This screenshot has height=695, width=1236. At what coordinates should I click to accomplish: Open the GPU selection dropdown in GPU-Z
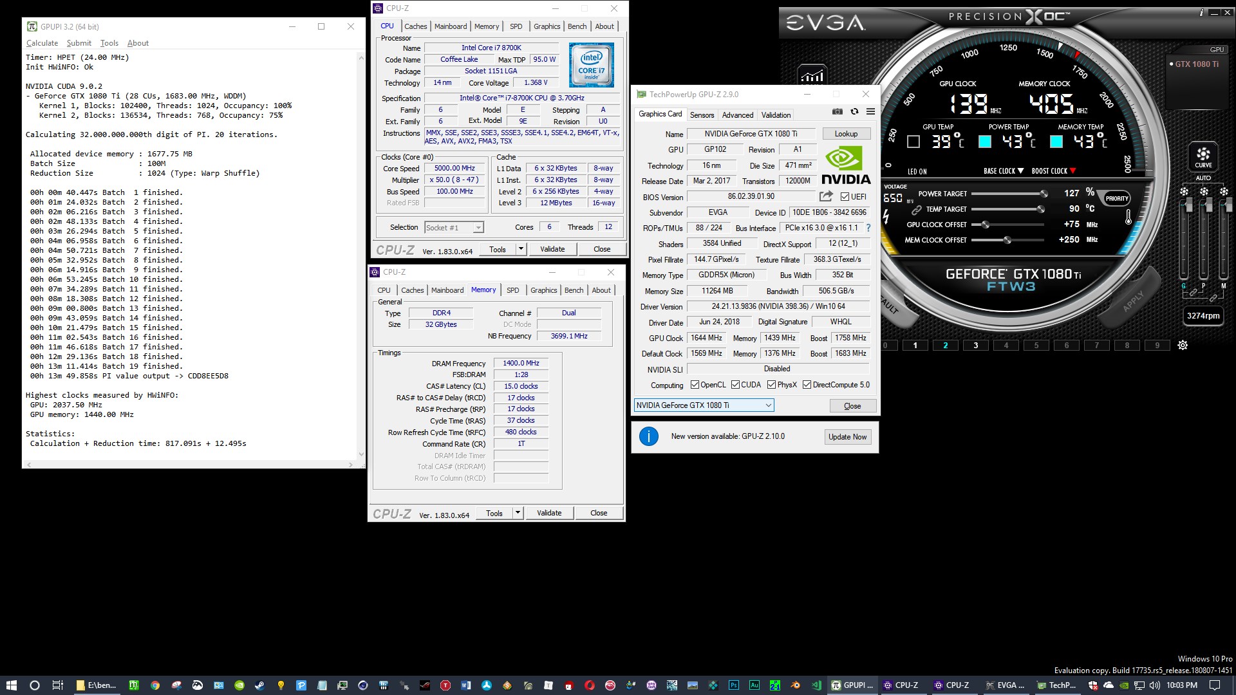[704, 405]
